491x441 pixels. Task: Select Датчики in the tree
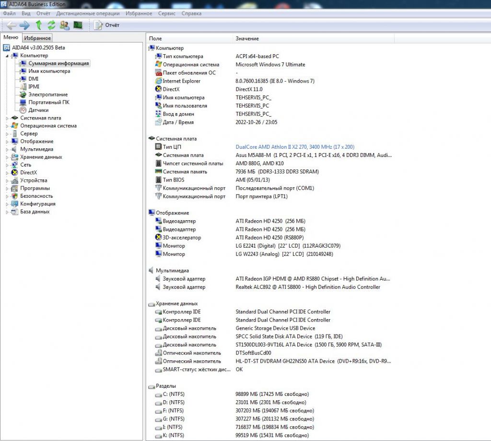38,110
